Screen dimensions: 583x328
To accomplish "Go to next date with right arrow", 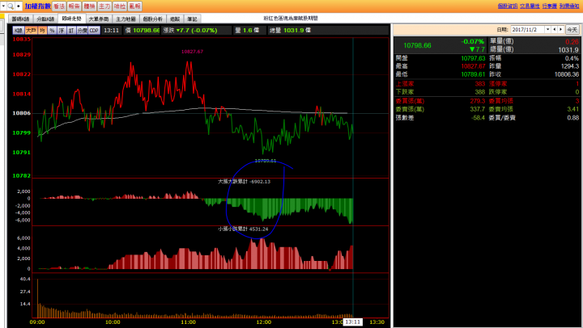I will [x=561, y=29].
